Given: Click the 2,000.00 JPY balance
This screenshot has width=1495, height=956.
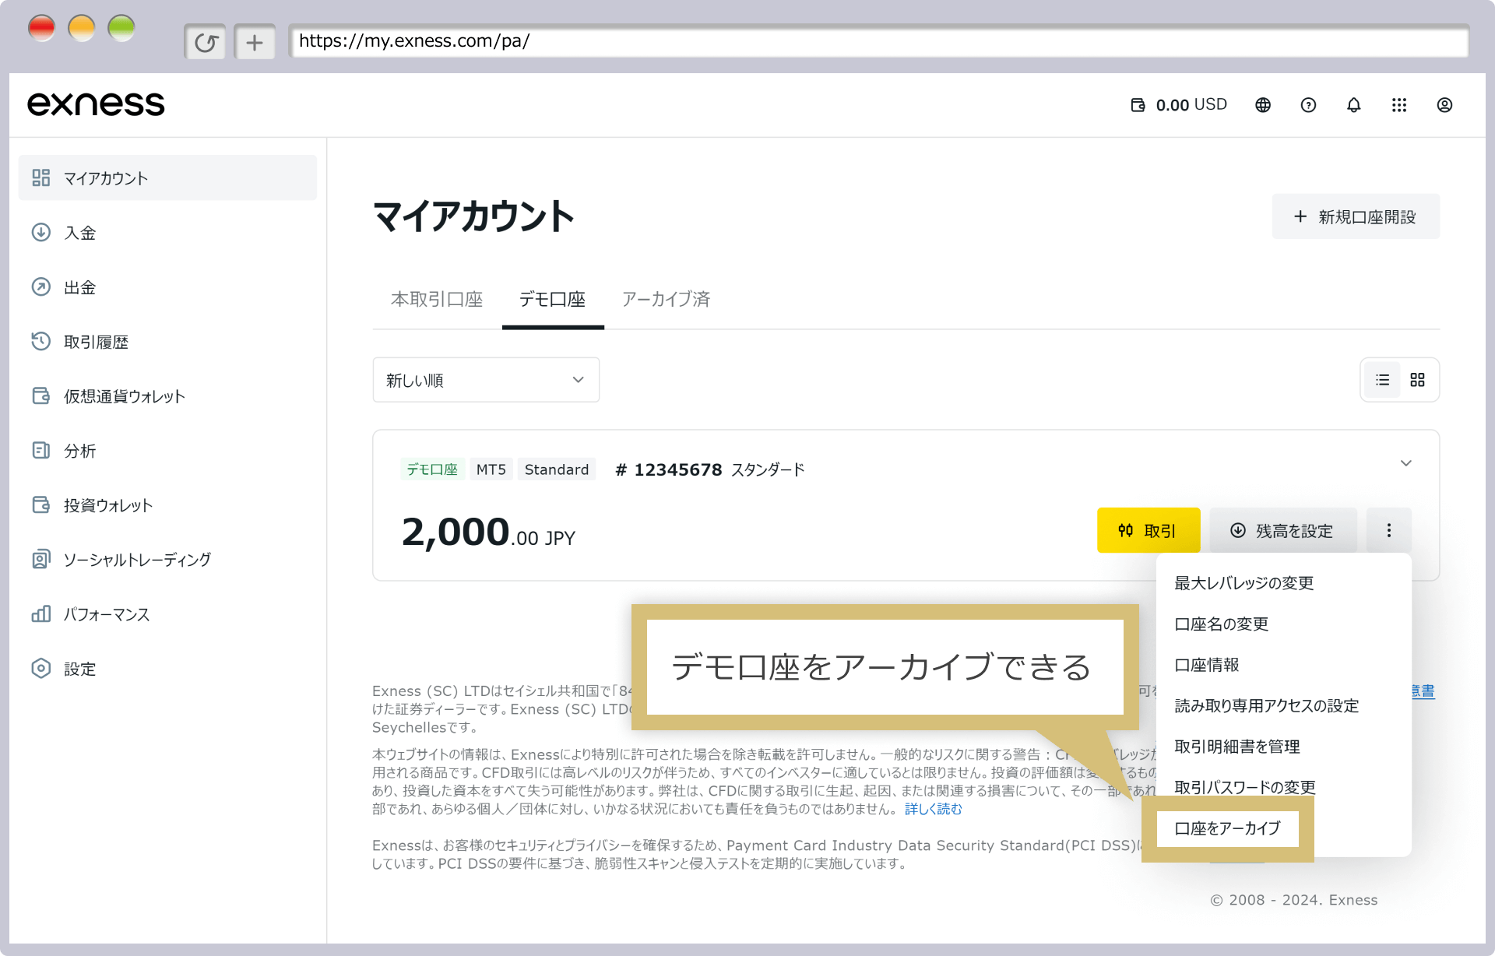Looking at the screenshot, I should point(488,533).
